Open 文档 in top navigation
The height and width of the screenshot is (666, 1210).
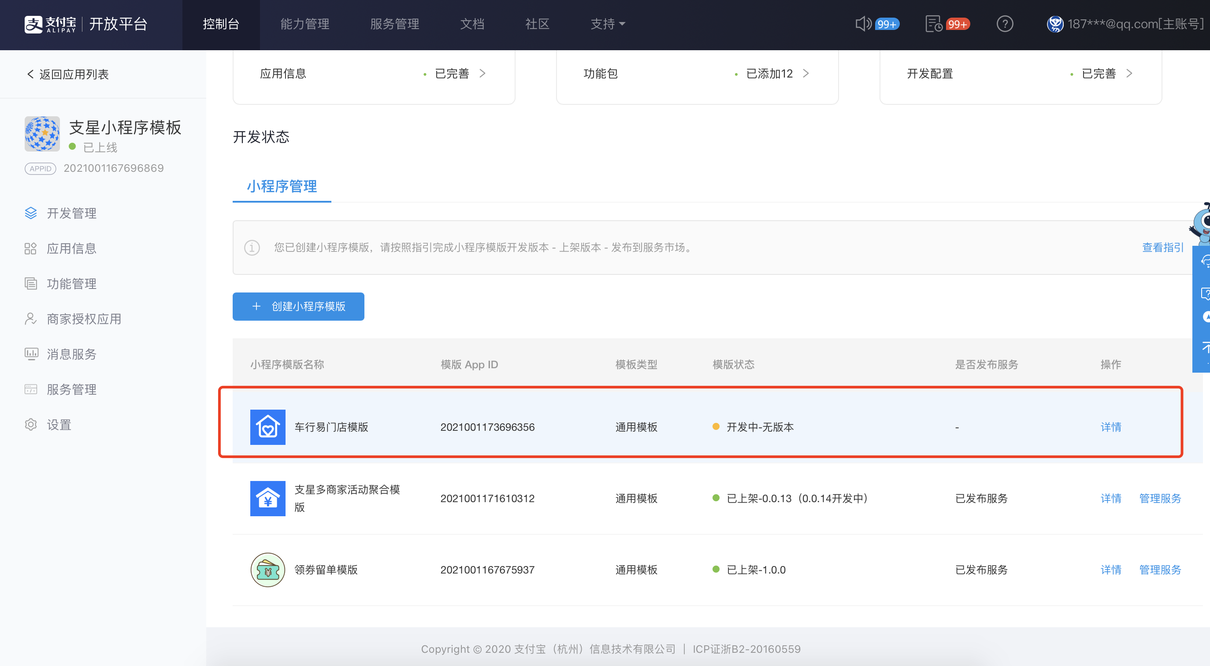click(472, 24)
